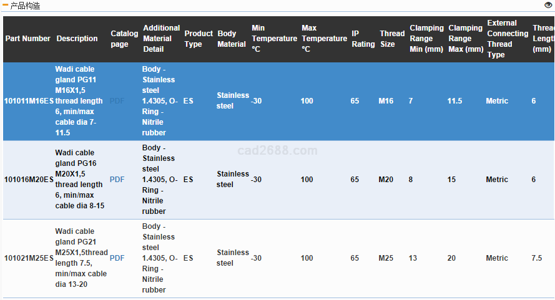
Task: Click the Product Type column header
Action: click(x=199, y=39)
